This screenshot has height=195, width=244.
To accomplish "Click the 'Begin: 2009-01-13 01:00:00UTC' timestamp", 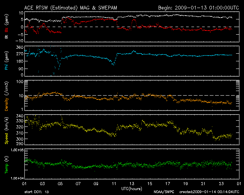I will pos(199,8).
